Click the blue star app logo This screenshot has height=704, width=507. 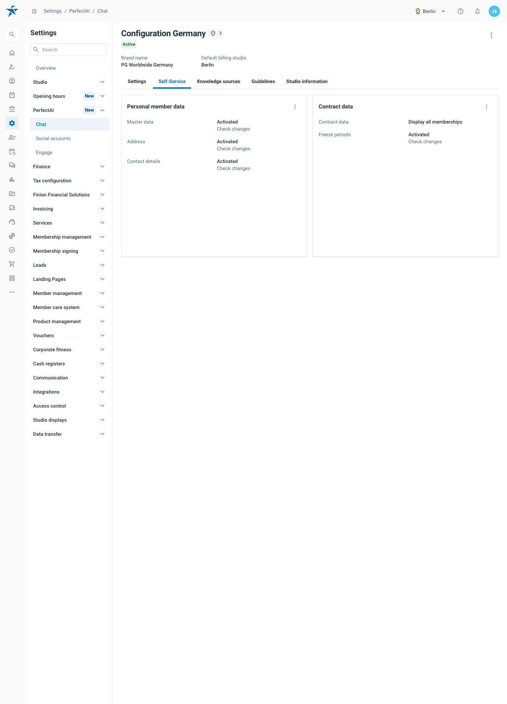click(x=12, y=11)
